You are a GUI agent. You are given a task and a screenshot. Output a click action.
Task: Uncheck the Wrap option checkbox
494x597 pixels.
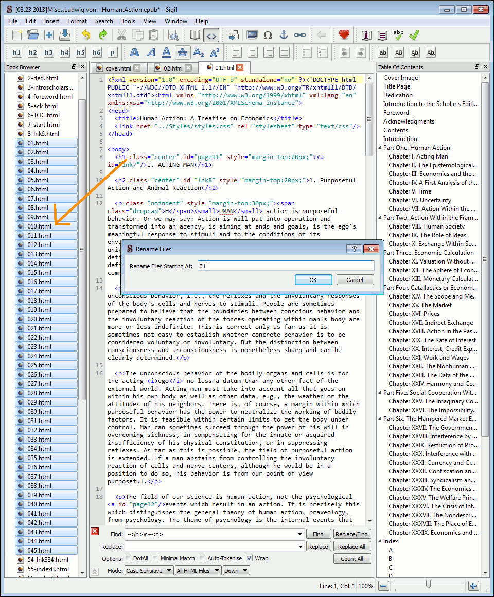click(x=250, y=558)
